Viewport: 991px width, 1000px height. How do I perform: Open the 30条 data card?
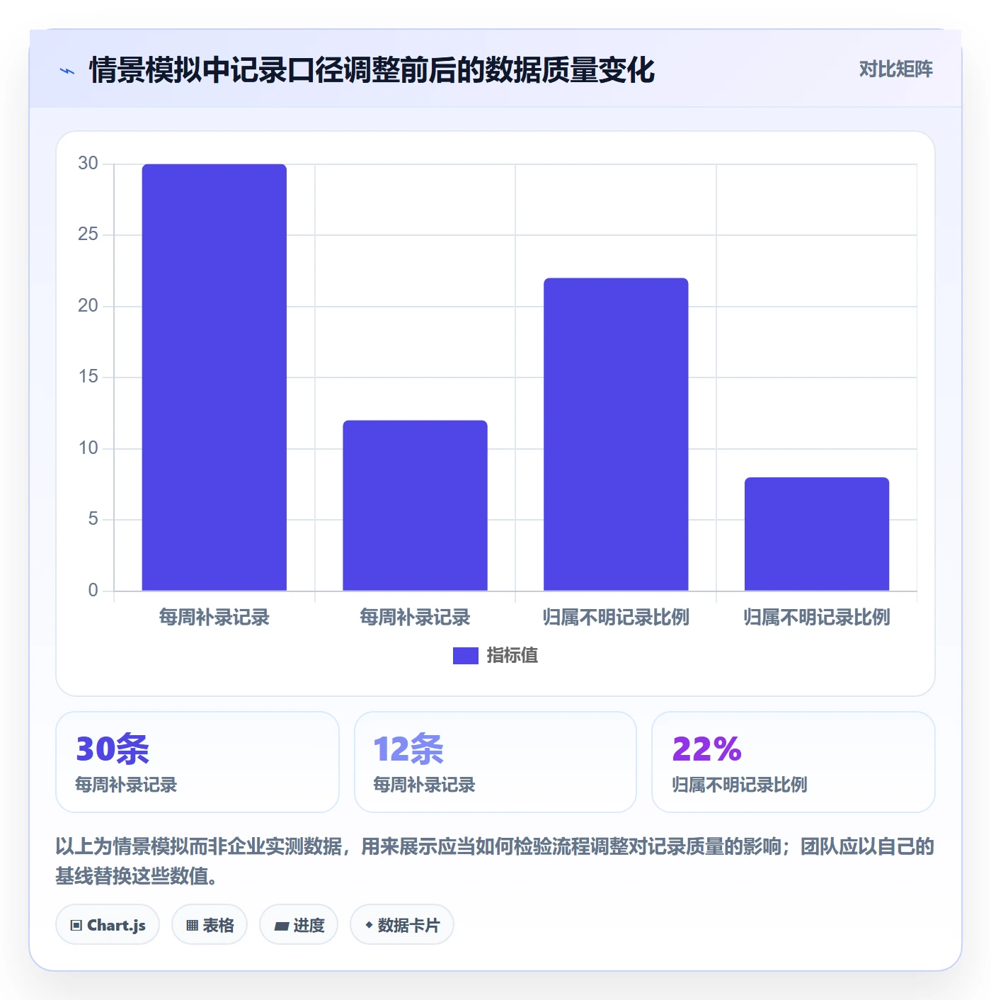[197, 762]
